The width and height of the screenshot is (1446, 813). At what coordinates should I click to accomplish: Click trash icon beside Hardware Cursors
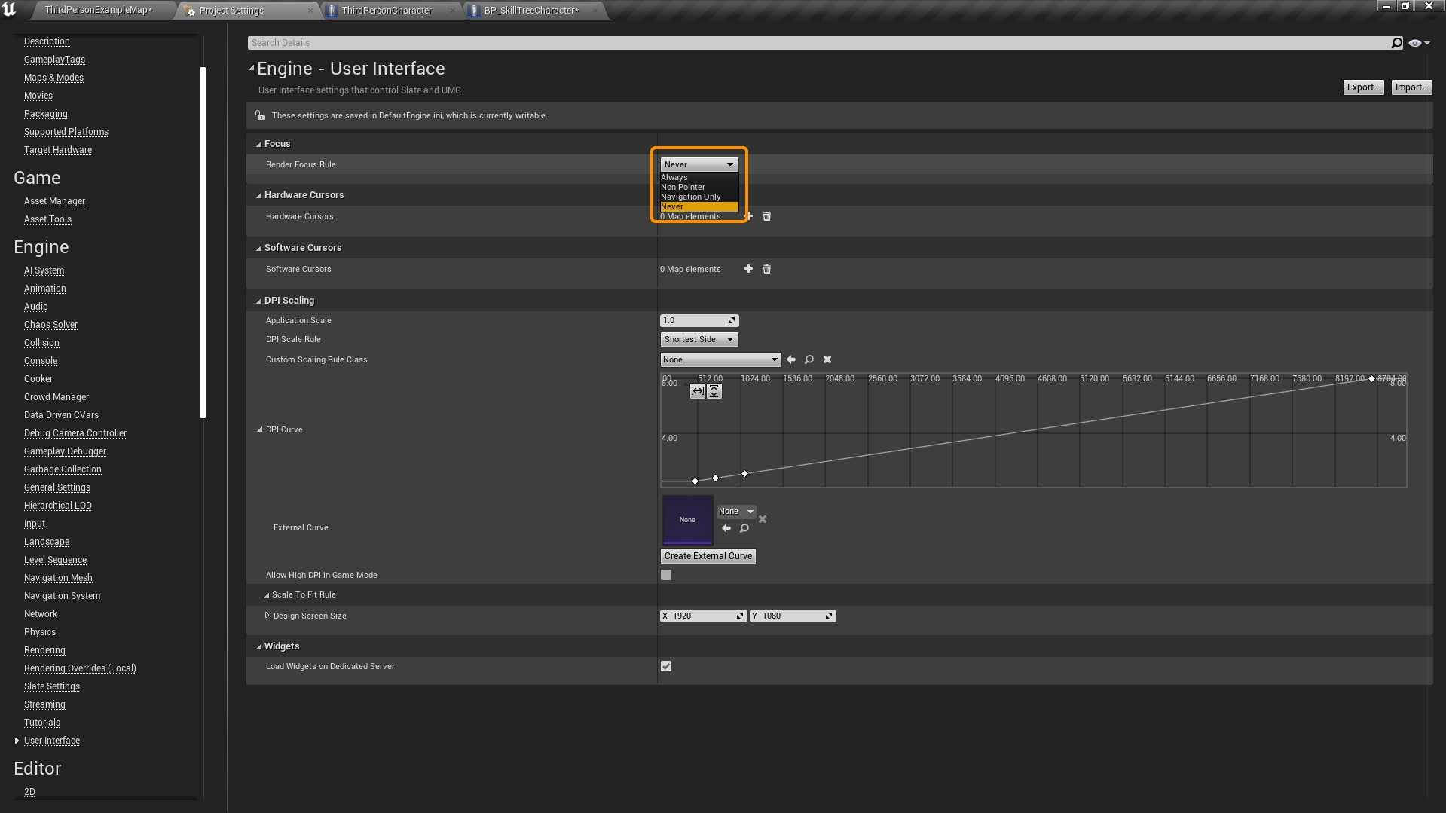coord(766,216)
